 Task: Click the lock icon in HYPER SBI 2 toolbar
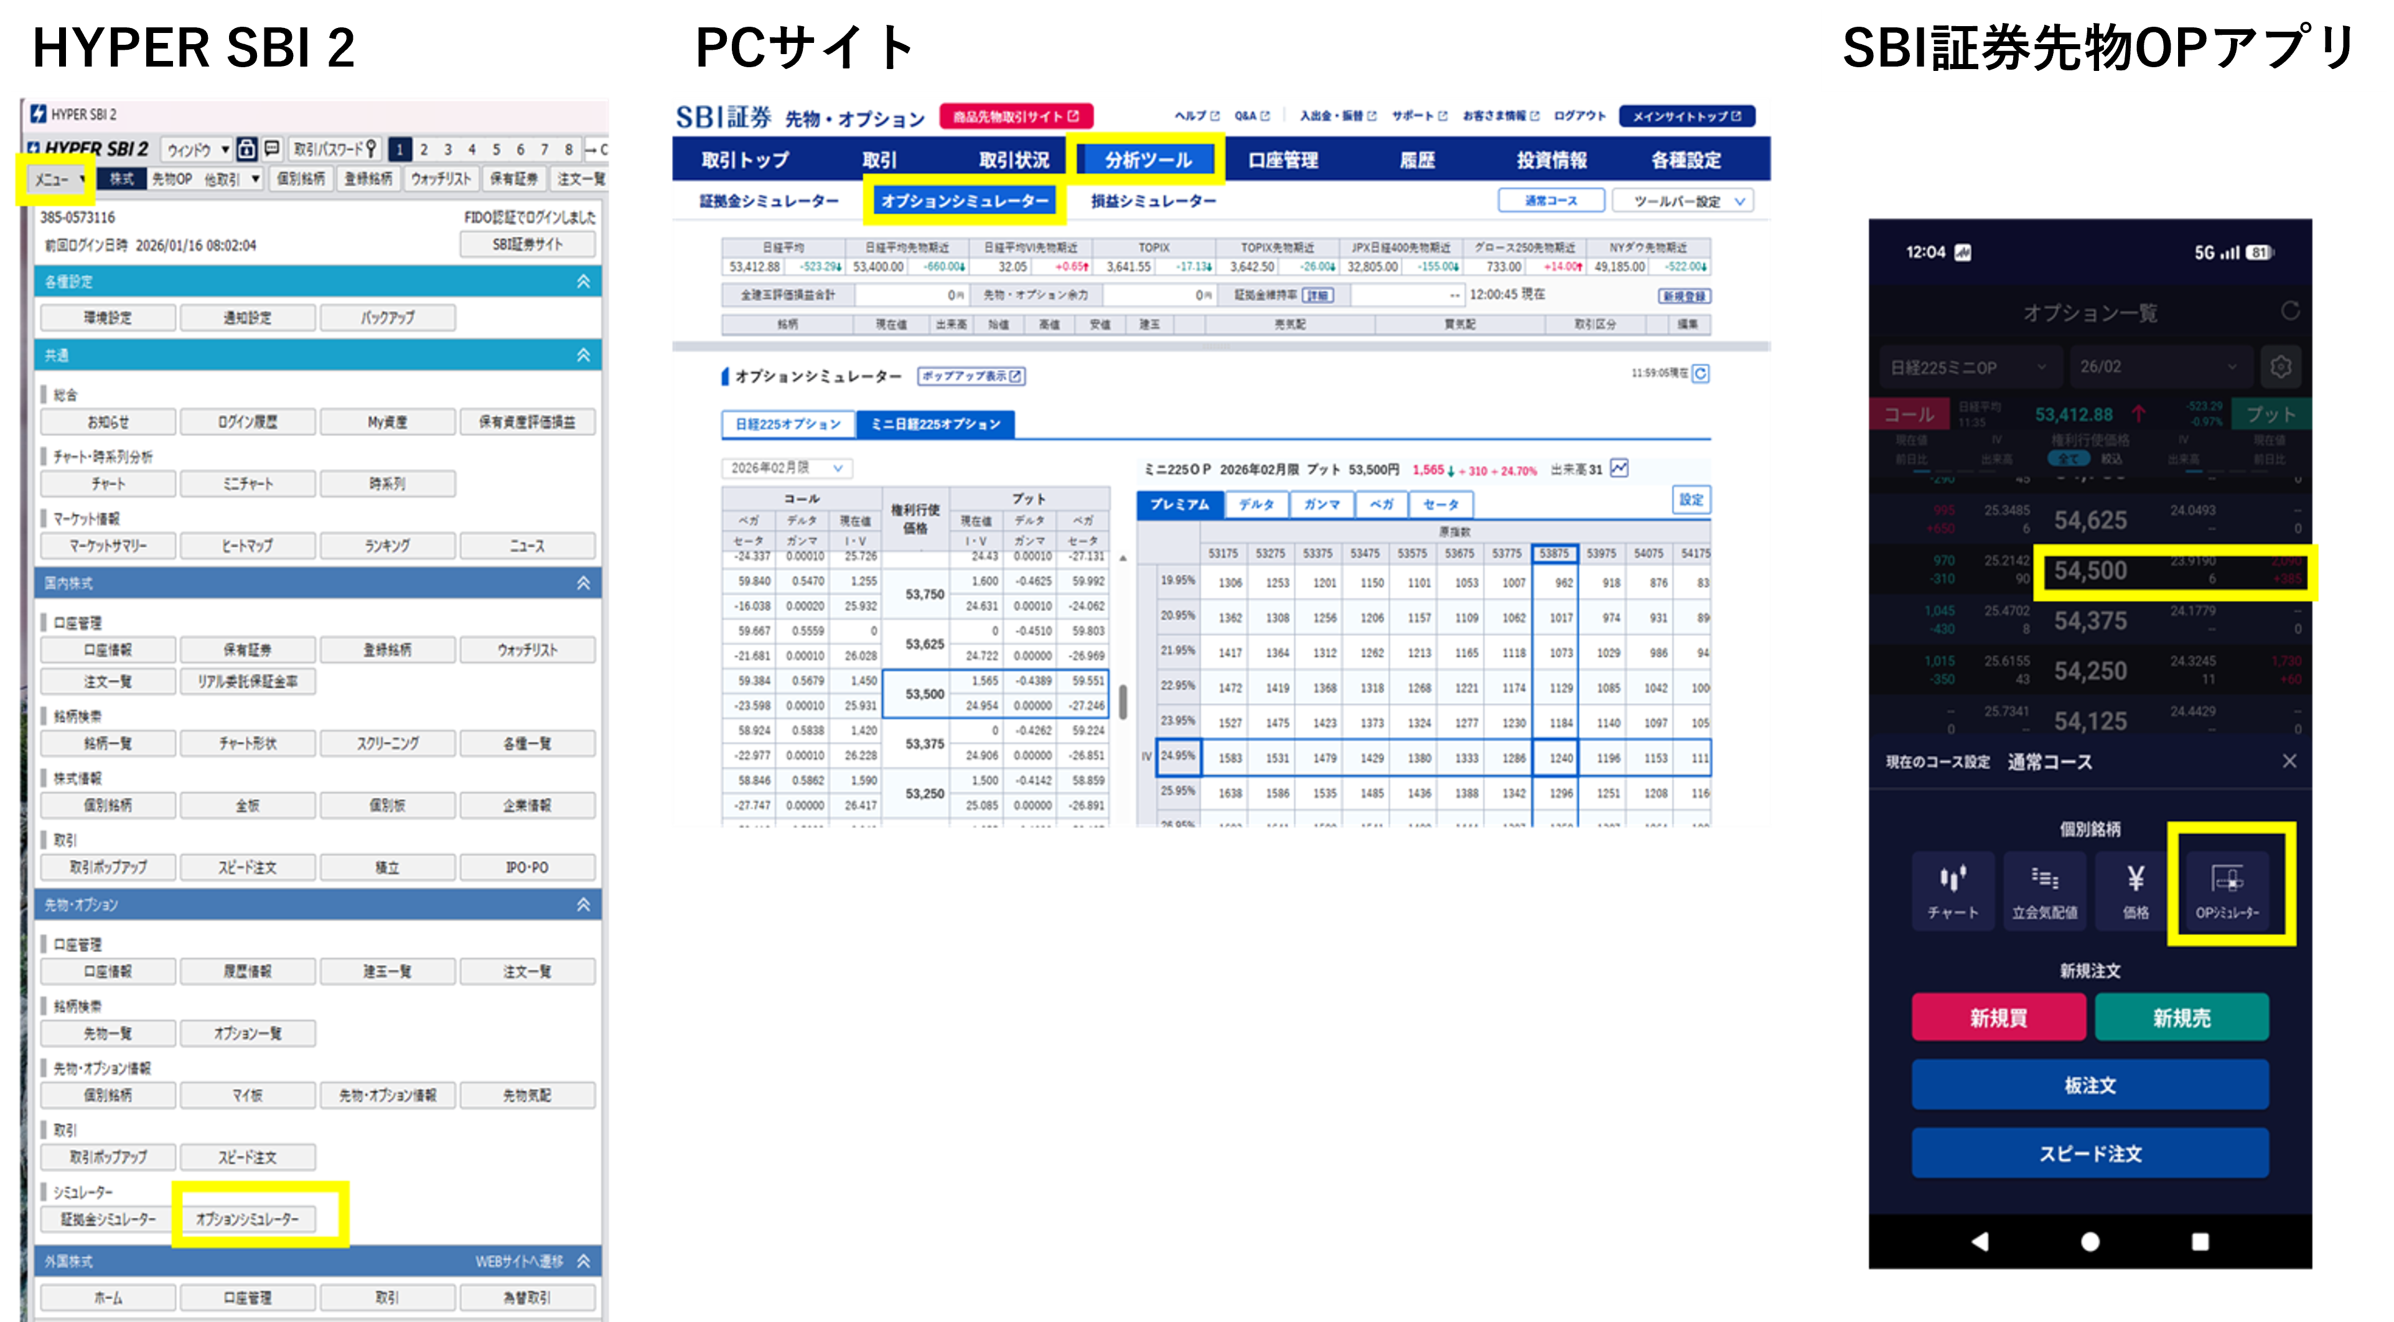[x=246, y=149]
